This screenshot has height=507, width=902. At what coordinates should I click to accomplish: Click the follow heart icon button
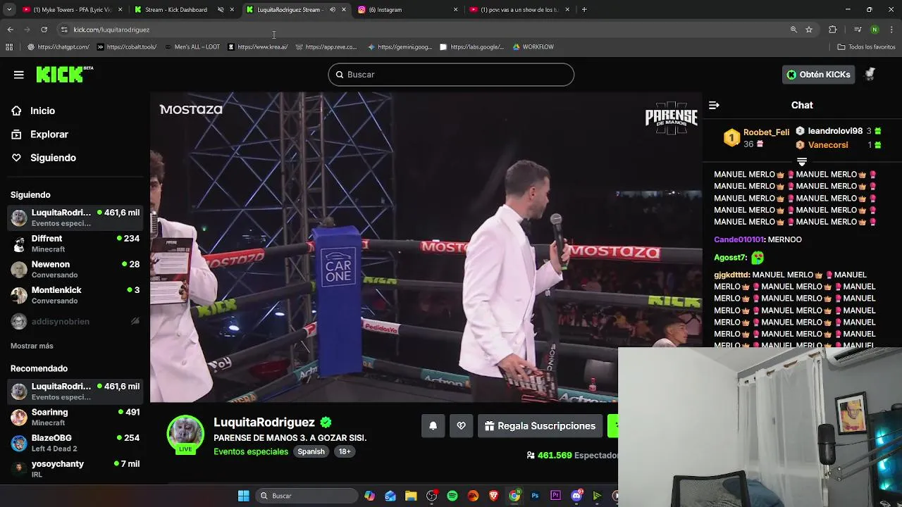[x=462, y=426]
